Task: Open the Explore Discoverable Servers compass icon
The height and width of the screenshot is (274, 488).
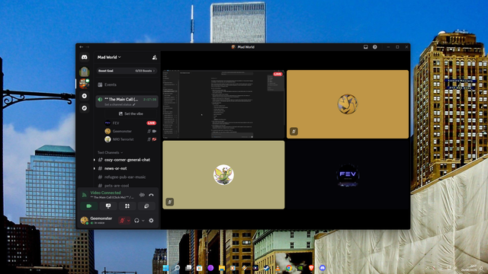Action: pos(85,108)
